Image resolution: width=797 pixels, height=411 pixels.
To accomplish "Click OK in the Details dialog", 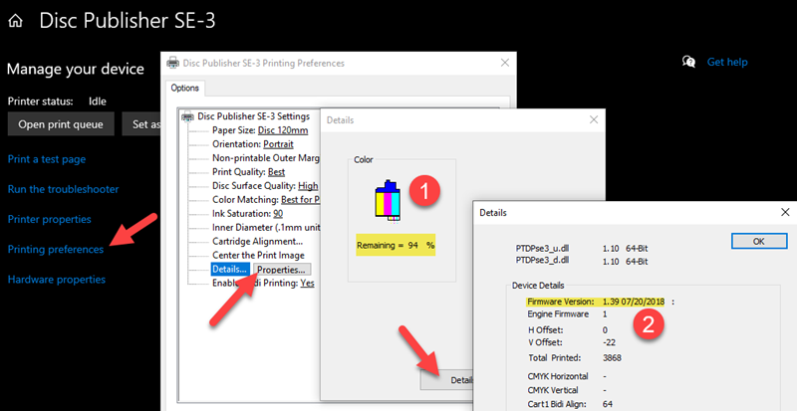I will (758, 241).
